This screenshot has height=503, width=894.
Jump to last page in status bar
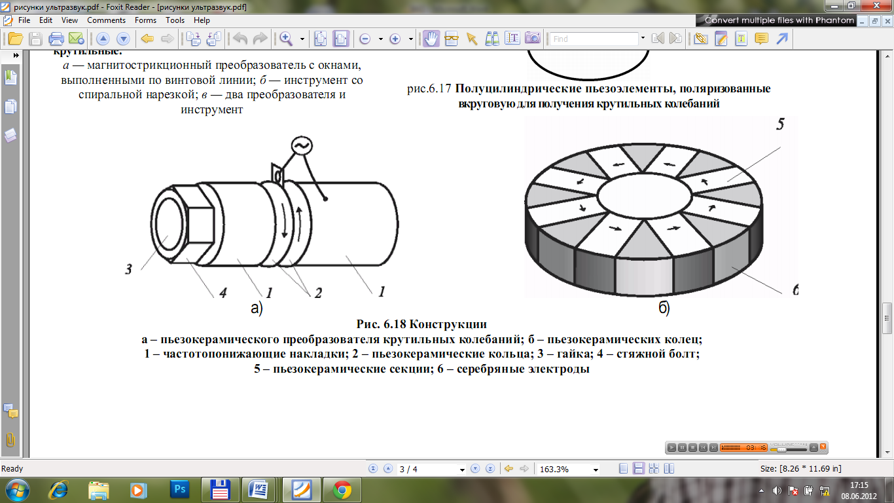coord(490,469)
